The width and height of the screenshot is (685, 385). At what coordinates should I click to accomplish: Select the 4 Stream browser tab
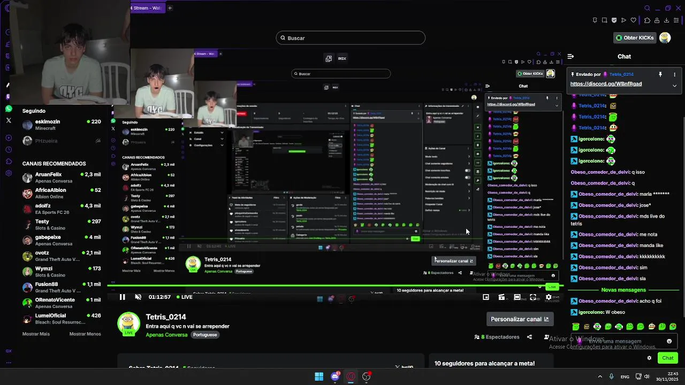[147, 8]
